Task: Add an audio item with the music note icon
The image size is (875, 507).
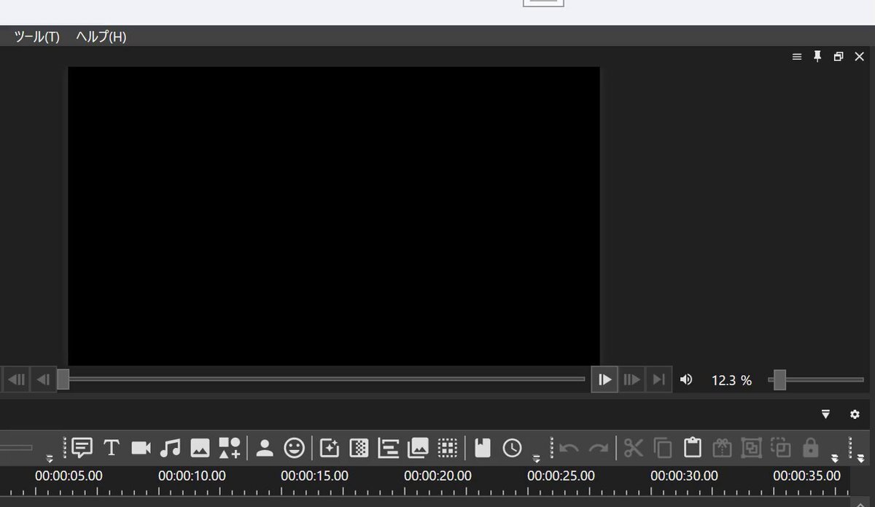Action: click(170, 447)
